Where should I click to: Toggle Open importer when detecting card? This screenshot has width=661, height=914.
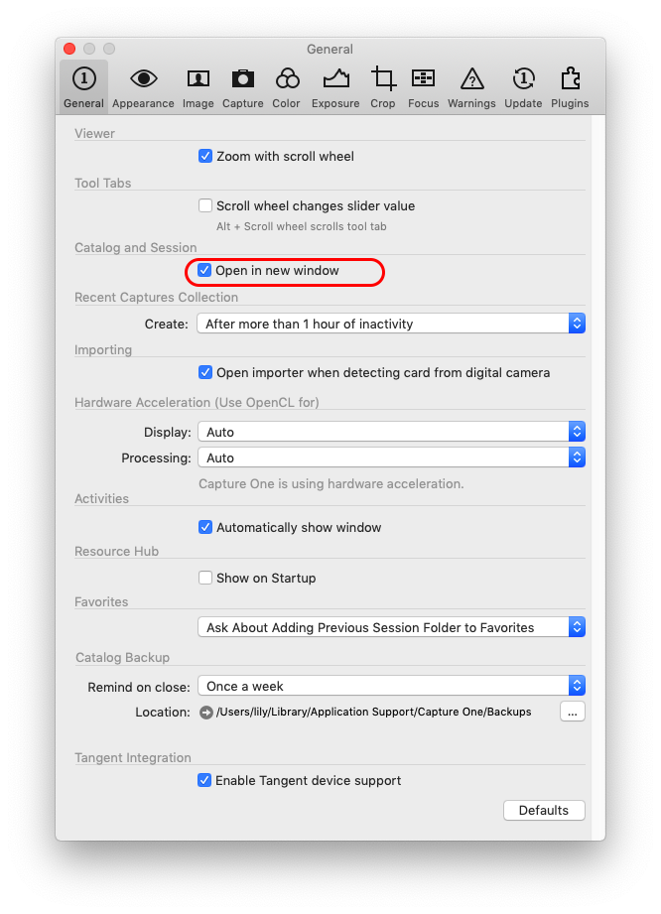coord(205,372)
